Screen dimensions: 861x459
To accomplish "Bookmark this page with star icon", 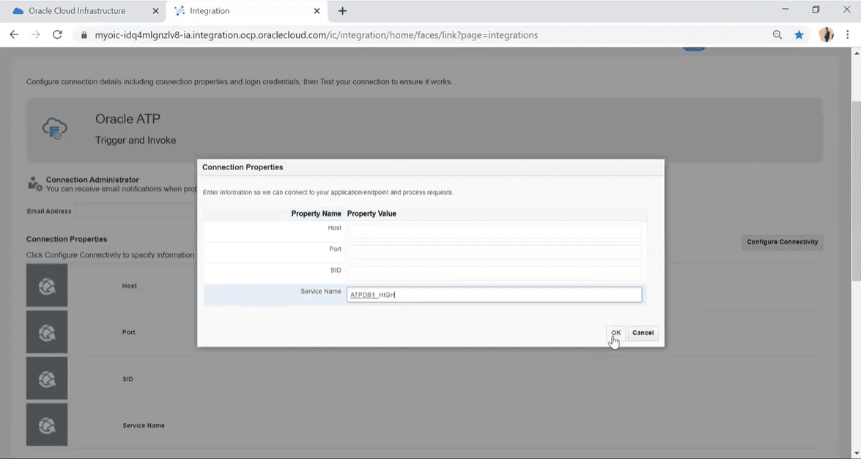I will tap(799, 34).
